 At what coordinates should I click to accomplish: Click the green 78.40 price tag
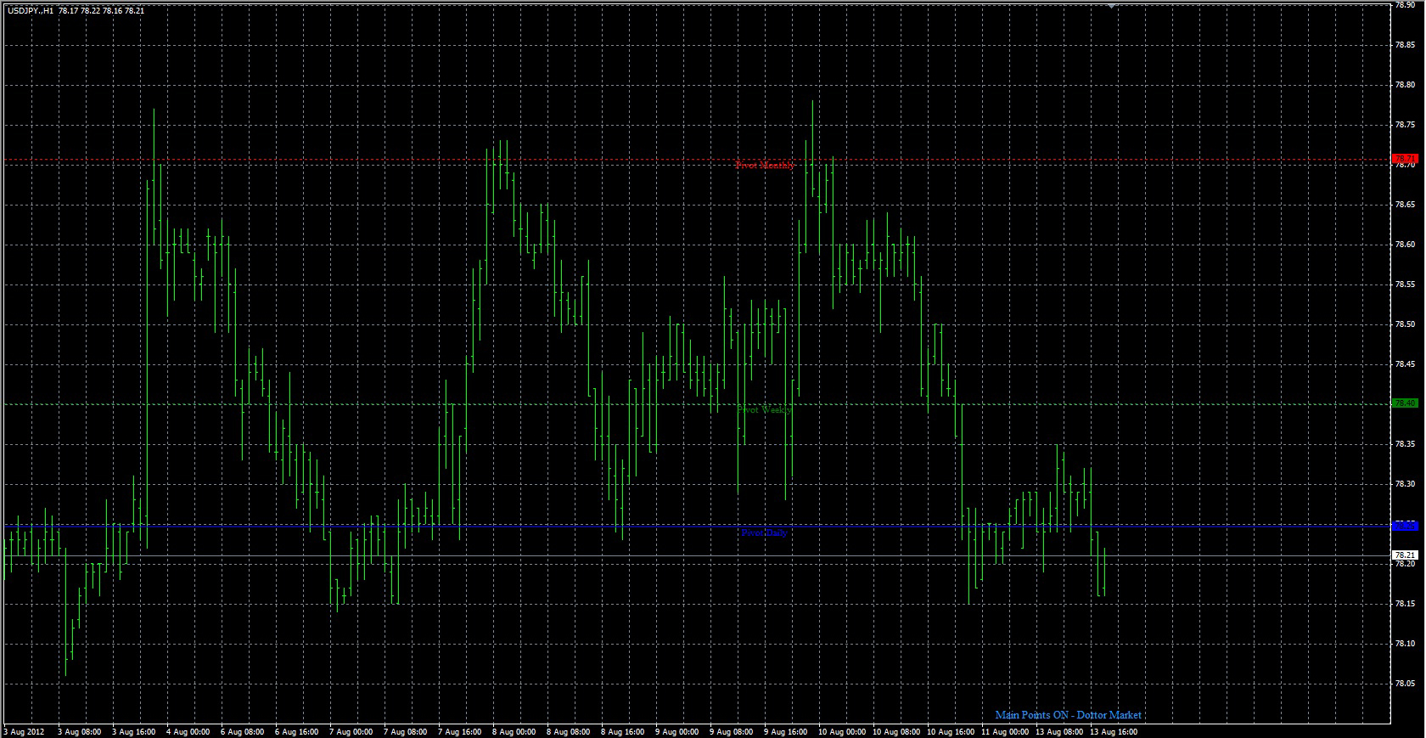tap(1405, 403)
